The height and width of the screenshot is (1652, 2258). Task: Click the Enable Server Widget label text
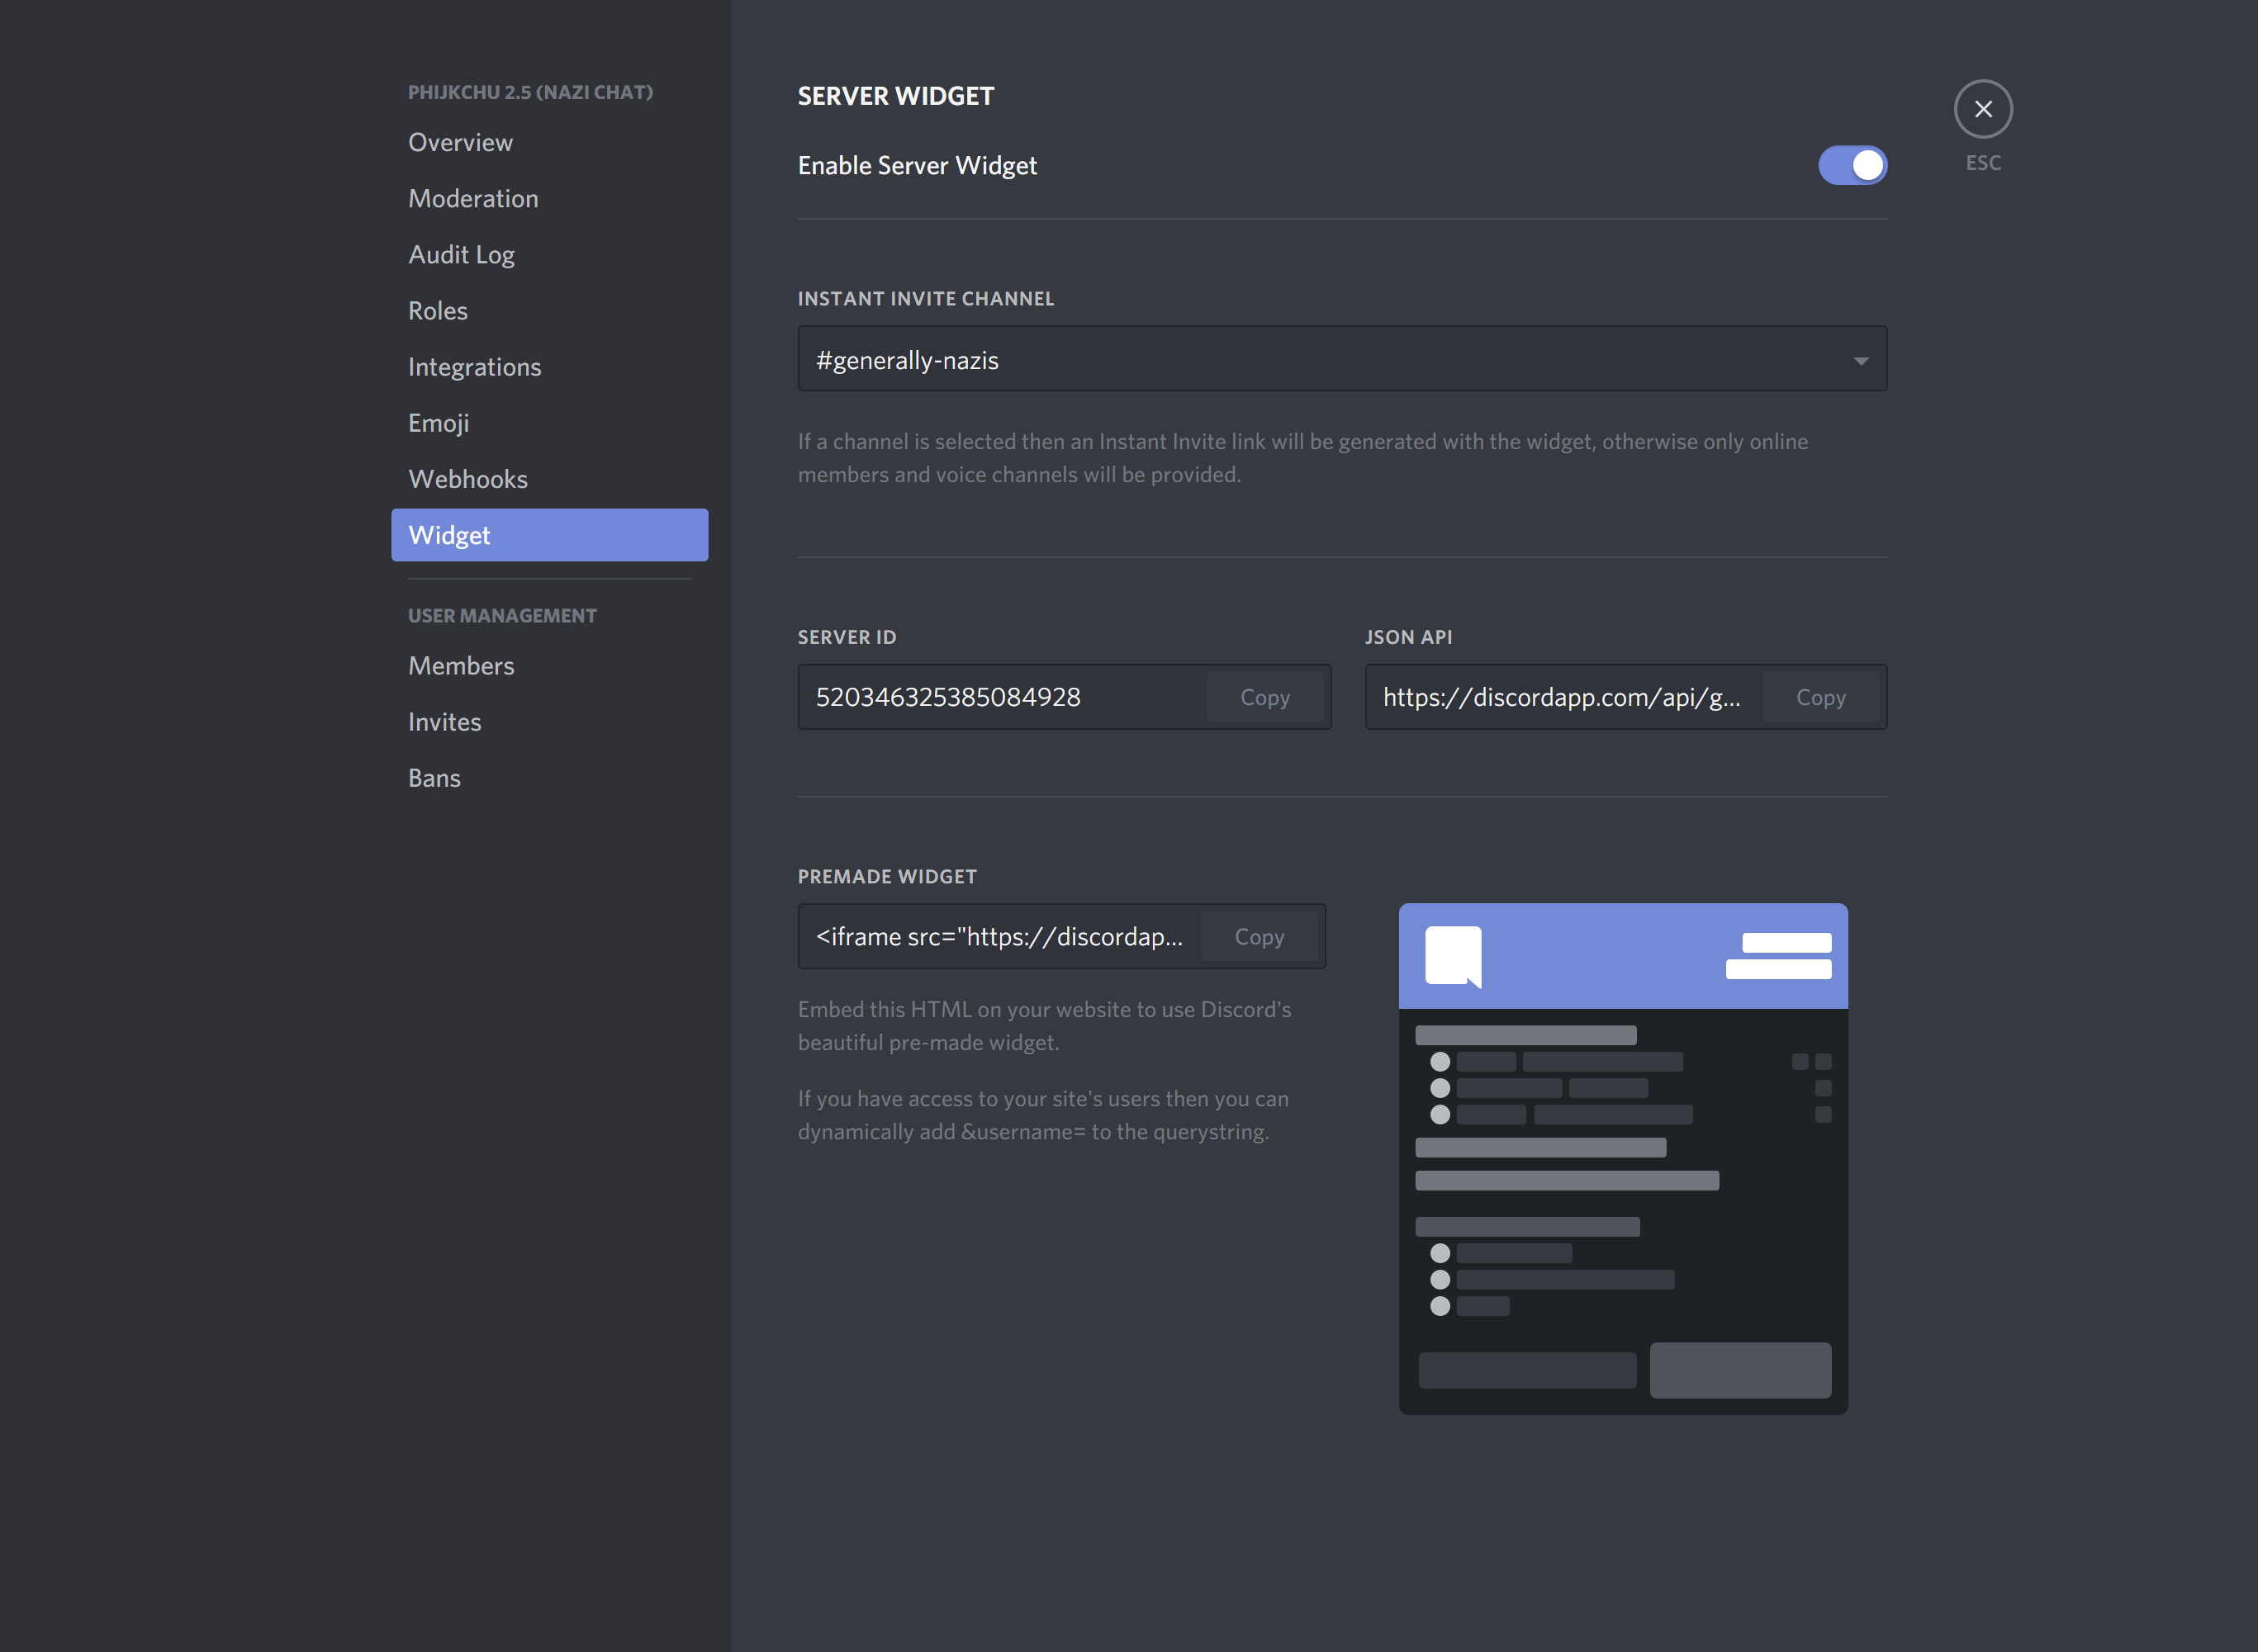tap(917, 165)
